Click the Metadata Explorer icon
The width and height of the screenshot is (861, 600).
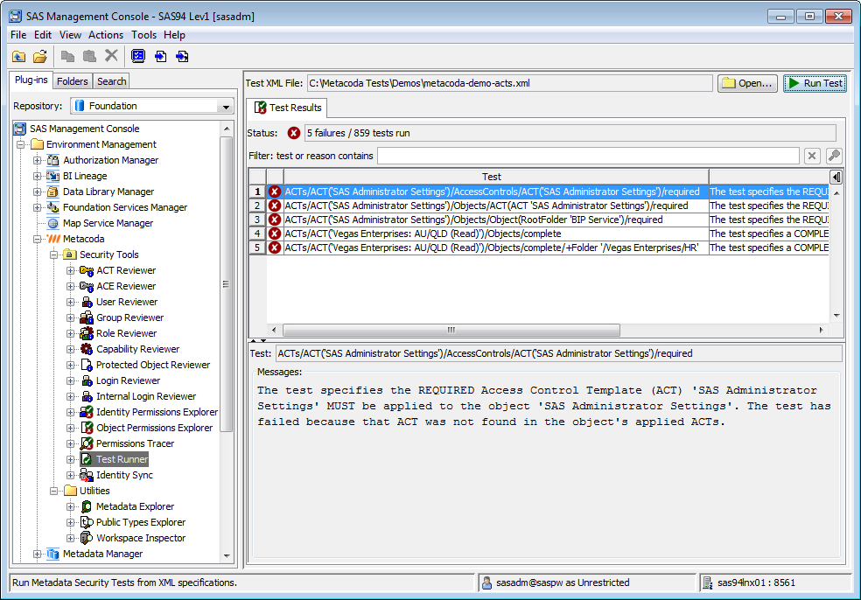coord(87,506)
